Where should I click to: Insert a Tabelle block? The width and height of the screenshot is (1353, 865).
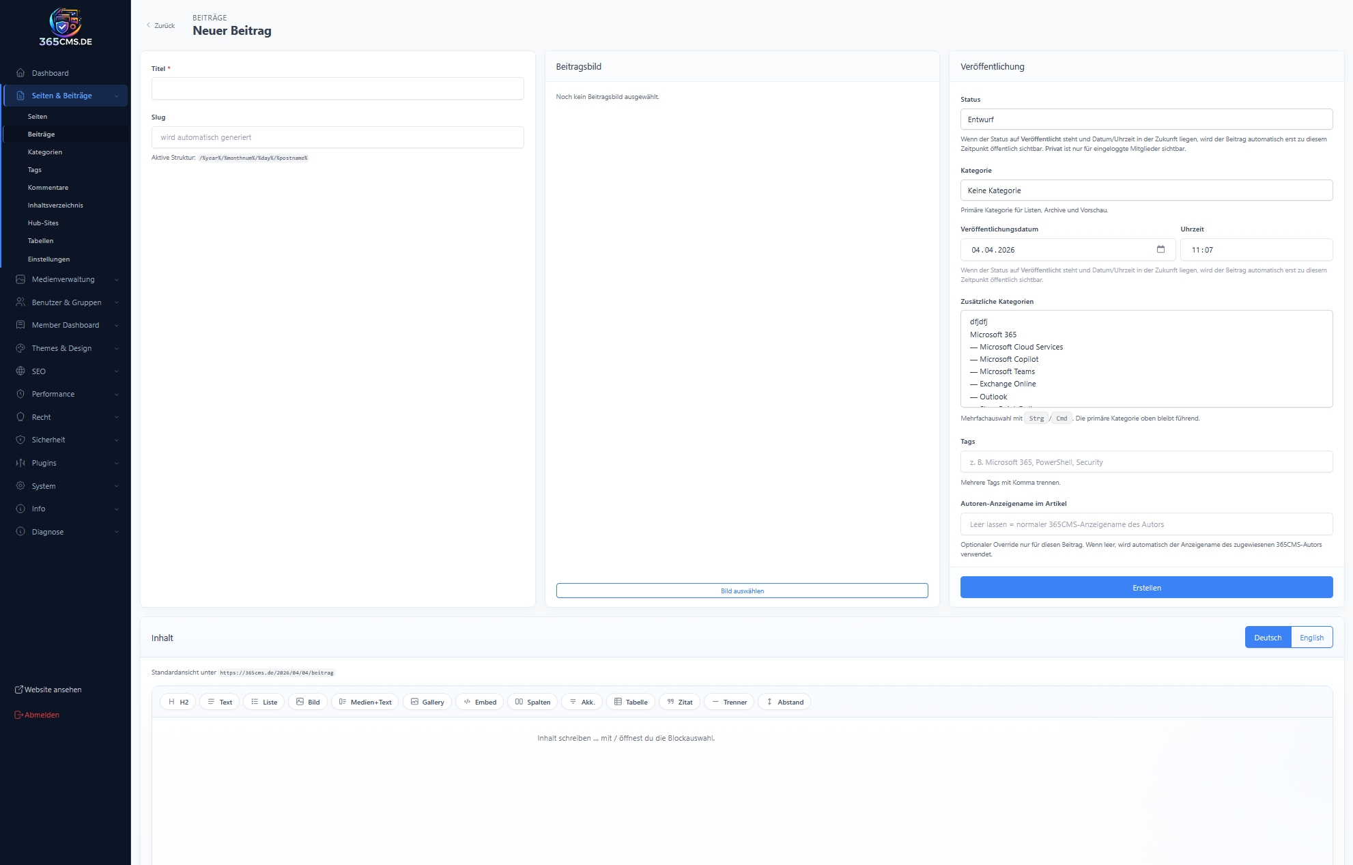(x=630, y=702)
